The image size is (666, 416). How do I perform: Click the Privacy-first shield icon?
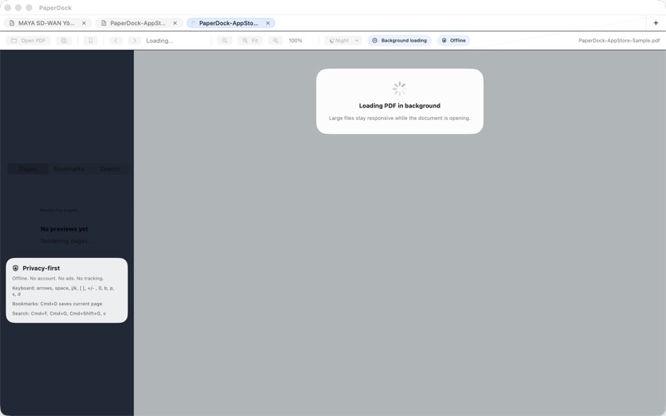(x=16, y=268)
